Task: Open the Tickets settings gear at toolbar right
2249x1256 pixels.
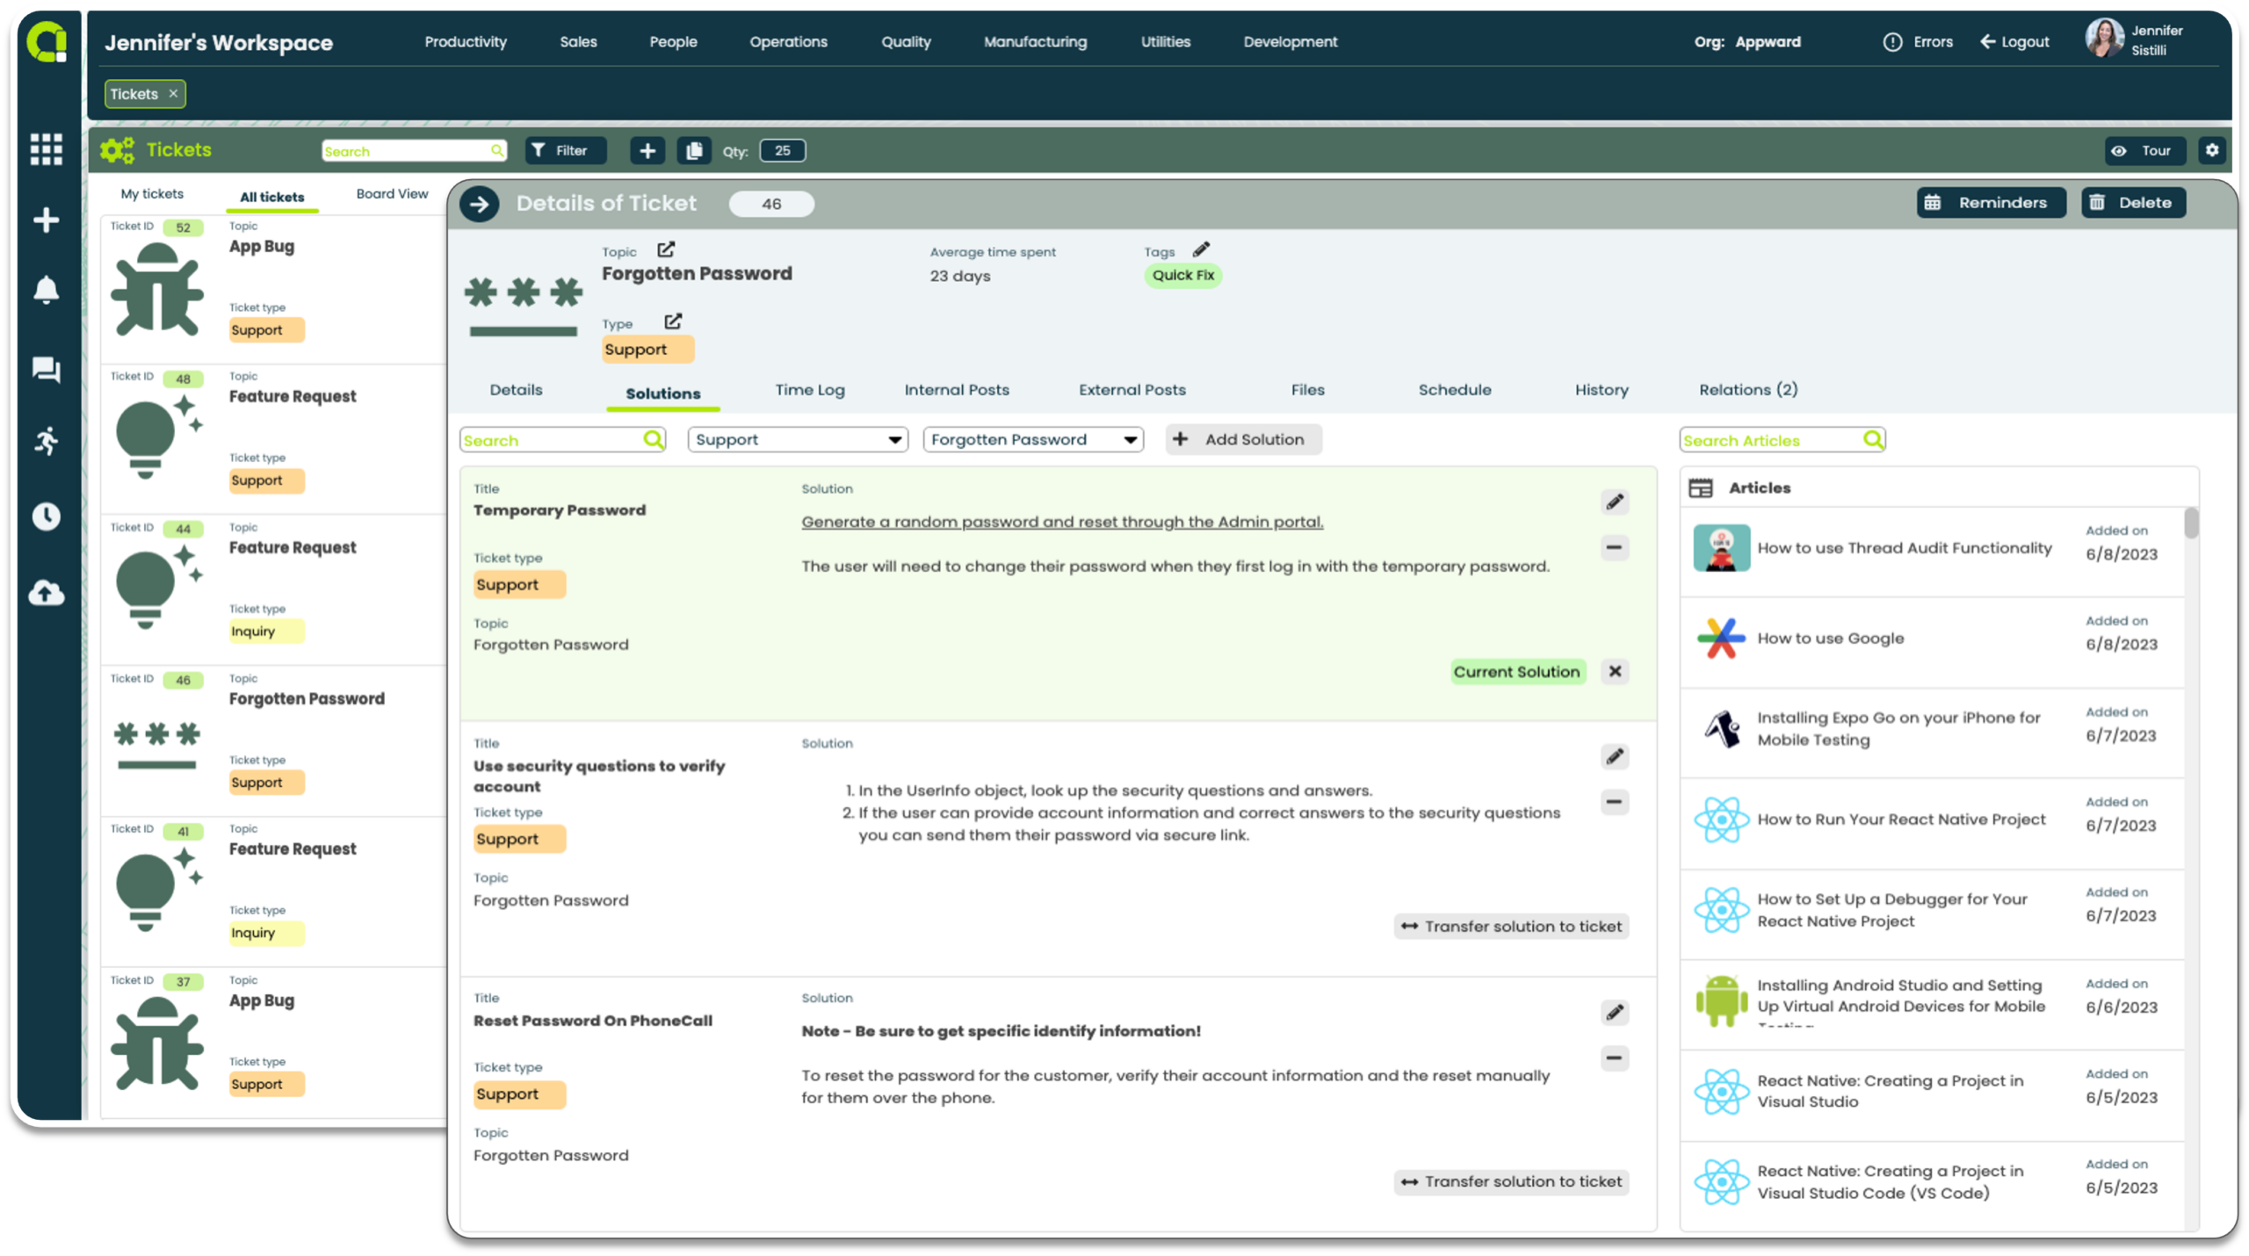Action: click(2211, 150)
